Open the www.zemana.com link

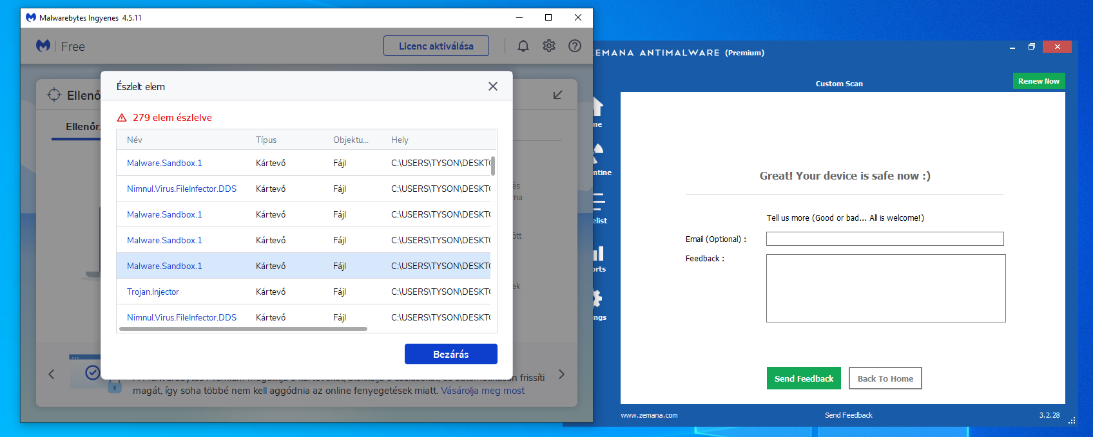click(649, 415)
